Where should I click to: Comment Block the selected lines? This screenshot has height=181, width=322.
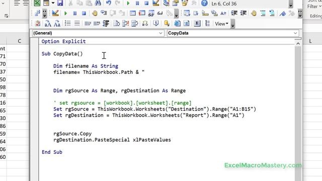point(263,14)
